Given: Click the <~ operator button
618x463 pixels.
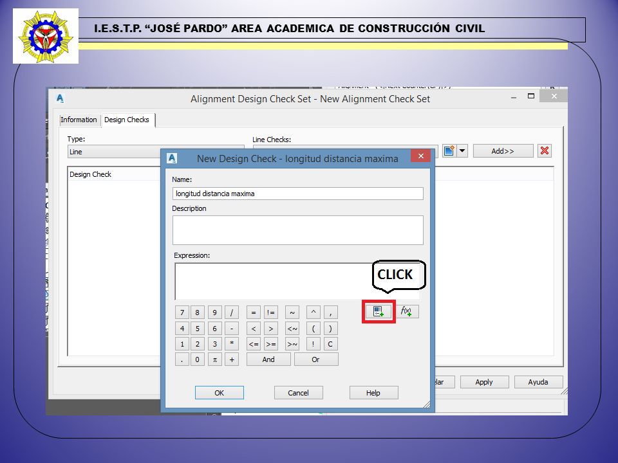Looking at the screenshot, I should pos(292,329).
